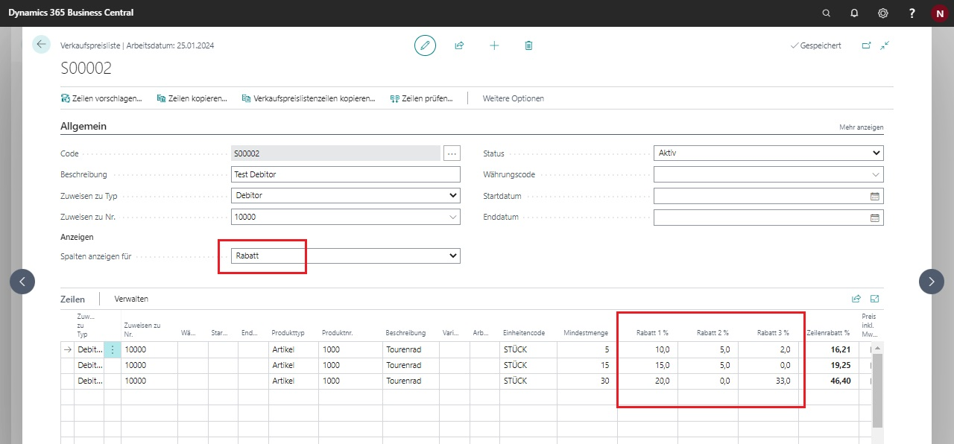Open Startdatum calendar picker
Screen dimensions: 954x444
click(x=875, y=197)
